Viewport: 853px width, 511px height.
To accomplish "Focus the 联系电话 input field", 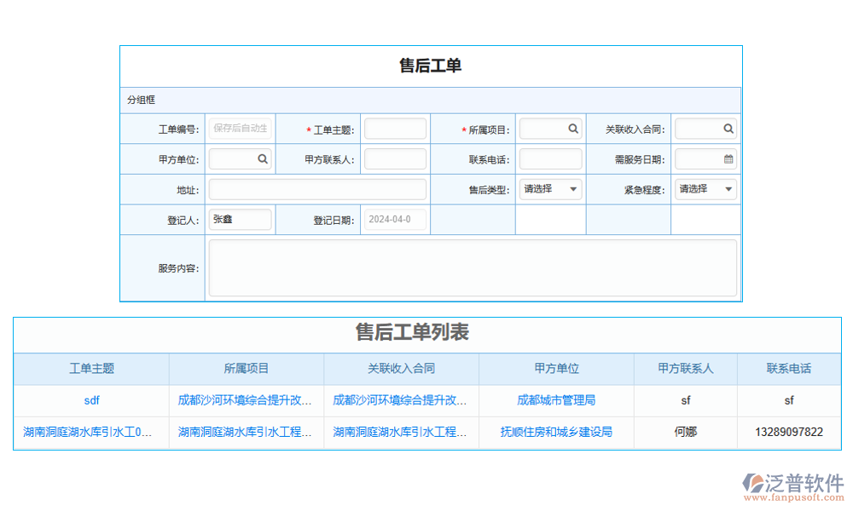I will [x=549, y=158].
